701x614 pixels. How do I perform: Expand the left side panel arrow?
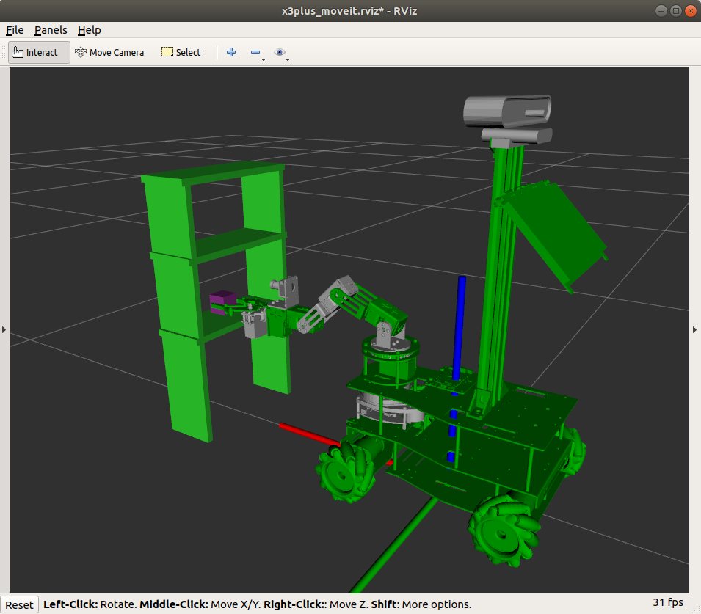point(4,330)
